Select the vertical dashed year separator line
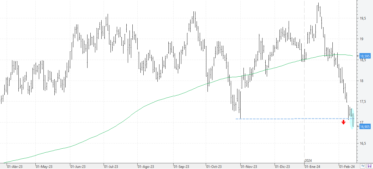 click(x=305, y=86)
